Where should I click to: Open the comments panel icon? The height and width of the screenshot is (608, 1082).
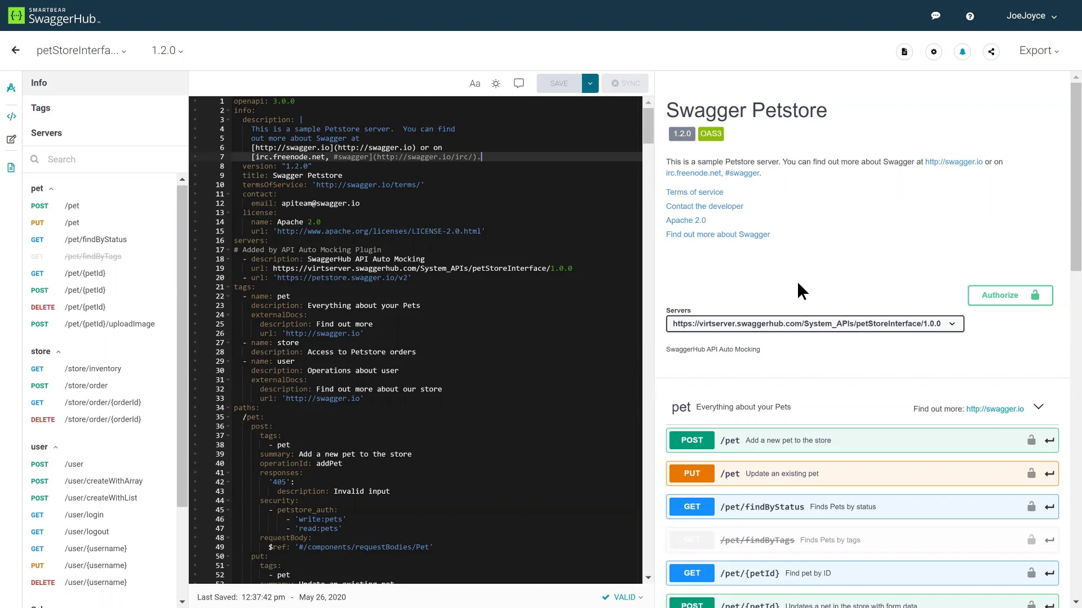coord(519,83)
